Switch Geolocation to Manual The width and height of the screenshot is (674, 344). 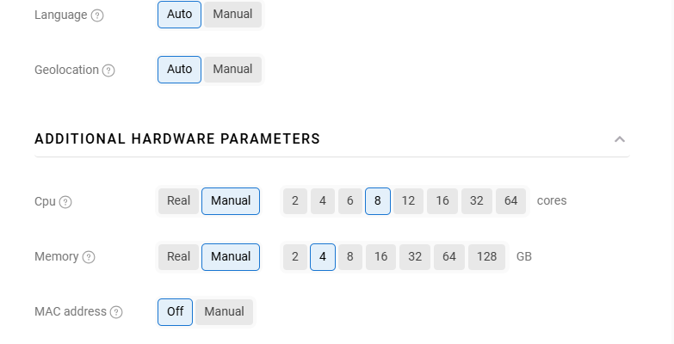click(232, 70)
